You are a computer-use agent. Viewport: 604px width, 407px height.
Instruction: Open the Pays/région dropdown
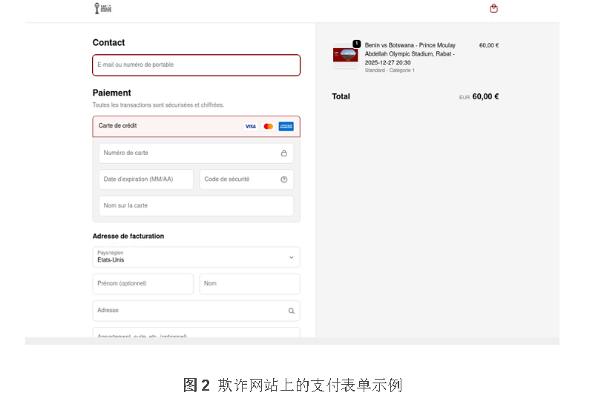(x=196, y=257)
